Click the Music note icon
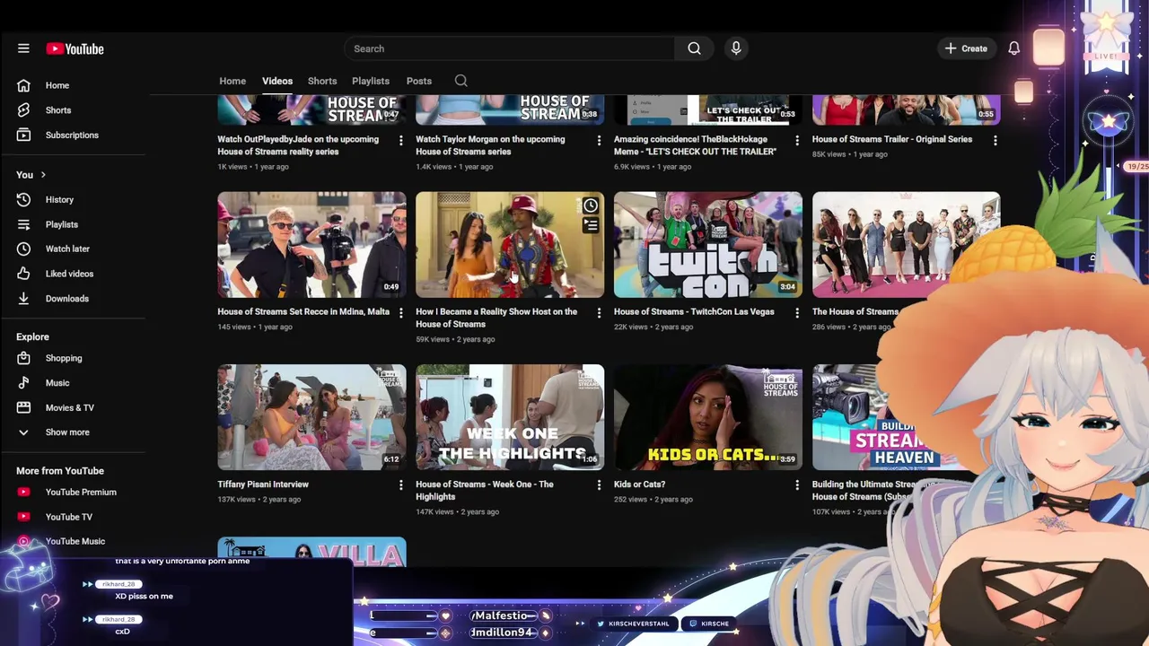 tap(23, 383)
